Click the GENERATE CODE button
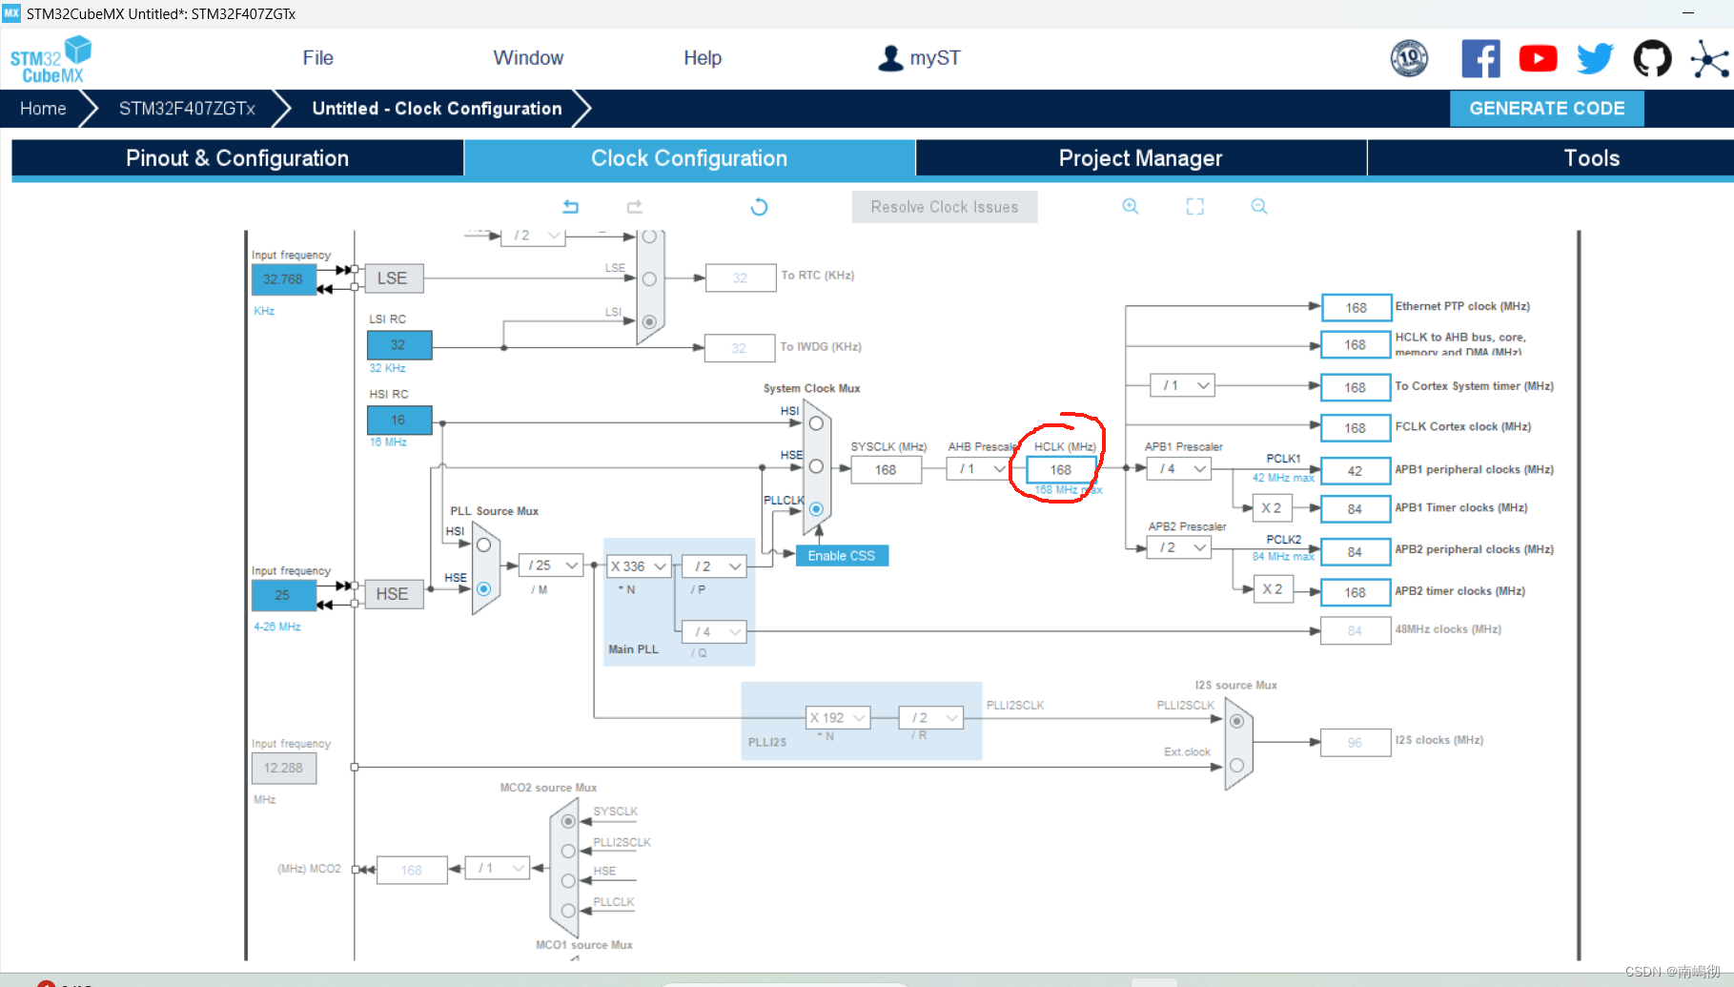Image resolution: width=1734 pixels, height=987 pixels. 1546,109
